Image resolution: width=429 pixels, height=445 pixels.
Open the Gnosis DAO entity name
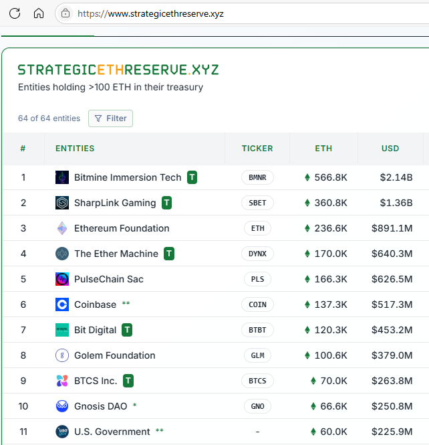point(101,406)
